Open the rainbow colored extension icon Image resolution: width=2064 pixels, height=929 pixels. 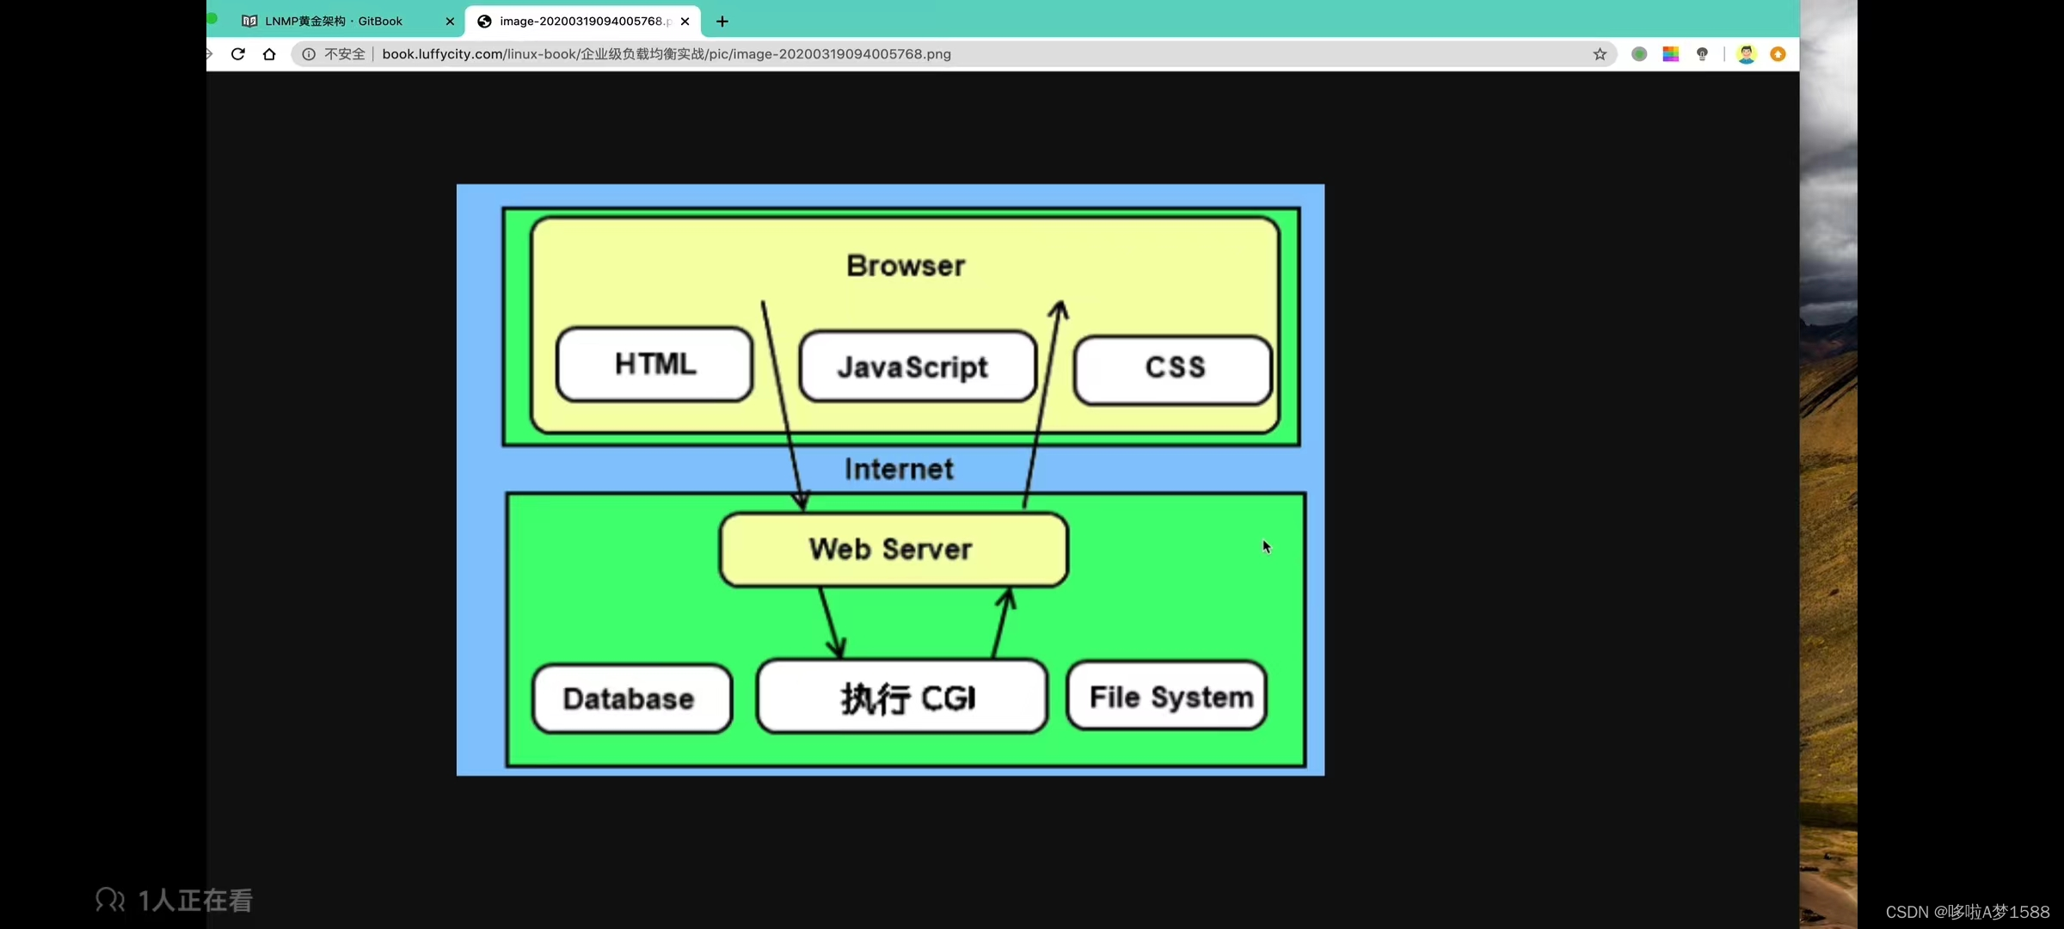(x=1671, y=54)
